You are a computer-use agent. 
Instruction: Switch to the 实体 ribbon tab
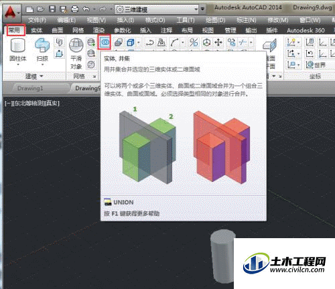coord(37,30)
